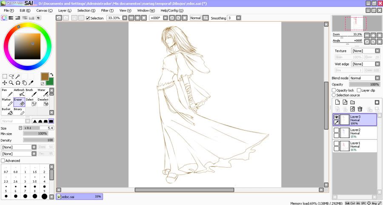The width and height of the screenshot is (383, 205).
Task: Hide Layer3 using its eye icon
Action: click(x=336, y=117)
